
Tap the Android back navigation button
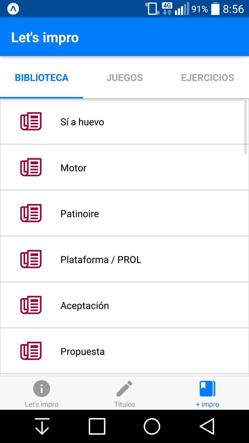tap(207, 426)
